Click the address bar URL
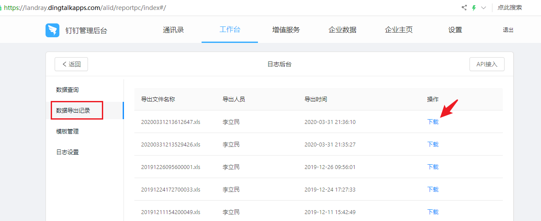Image resolution: width=541 pixels, height=221 pixels. pos(85,8)
